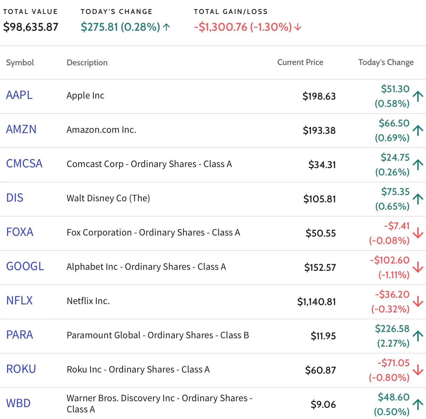Click Comcast's current price $34.31
The width and height of the screenshot is (426, 419).
coord(322,165)
